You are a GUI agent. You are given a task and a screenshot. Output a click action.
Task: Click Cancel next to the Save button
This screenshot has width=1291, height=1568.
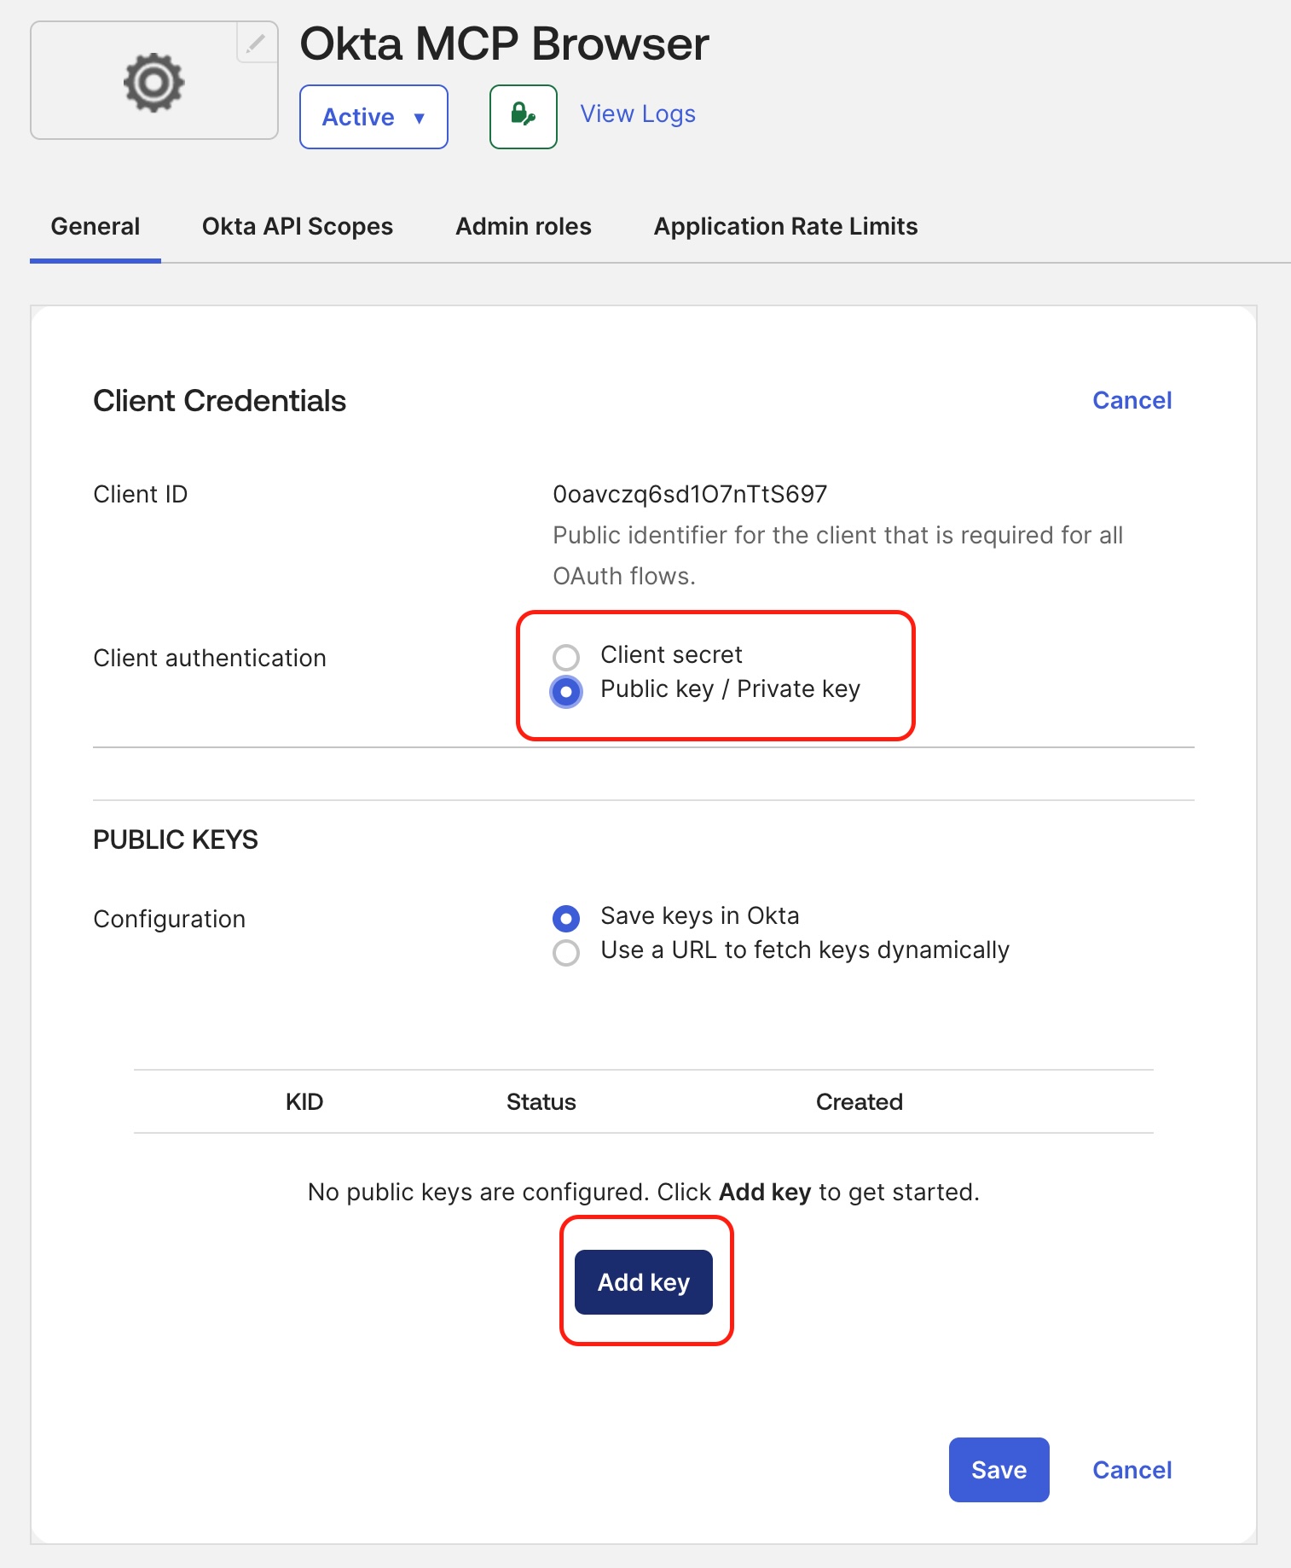pos(1132,1470)
